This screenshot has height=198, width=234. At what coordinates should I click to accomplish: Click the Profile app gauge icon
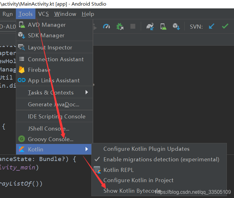pos(106,26)
